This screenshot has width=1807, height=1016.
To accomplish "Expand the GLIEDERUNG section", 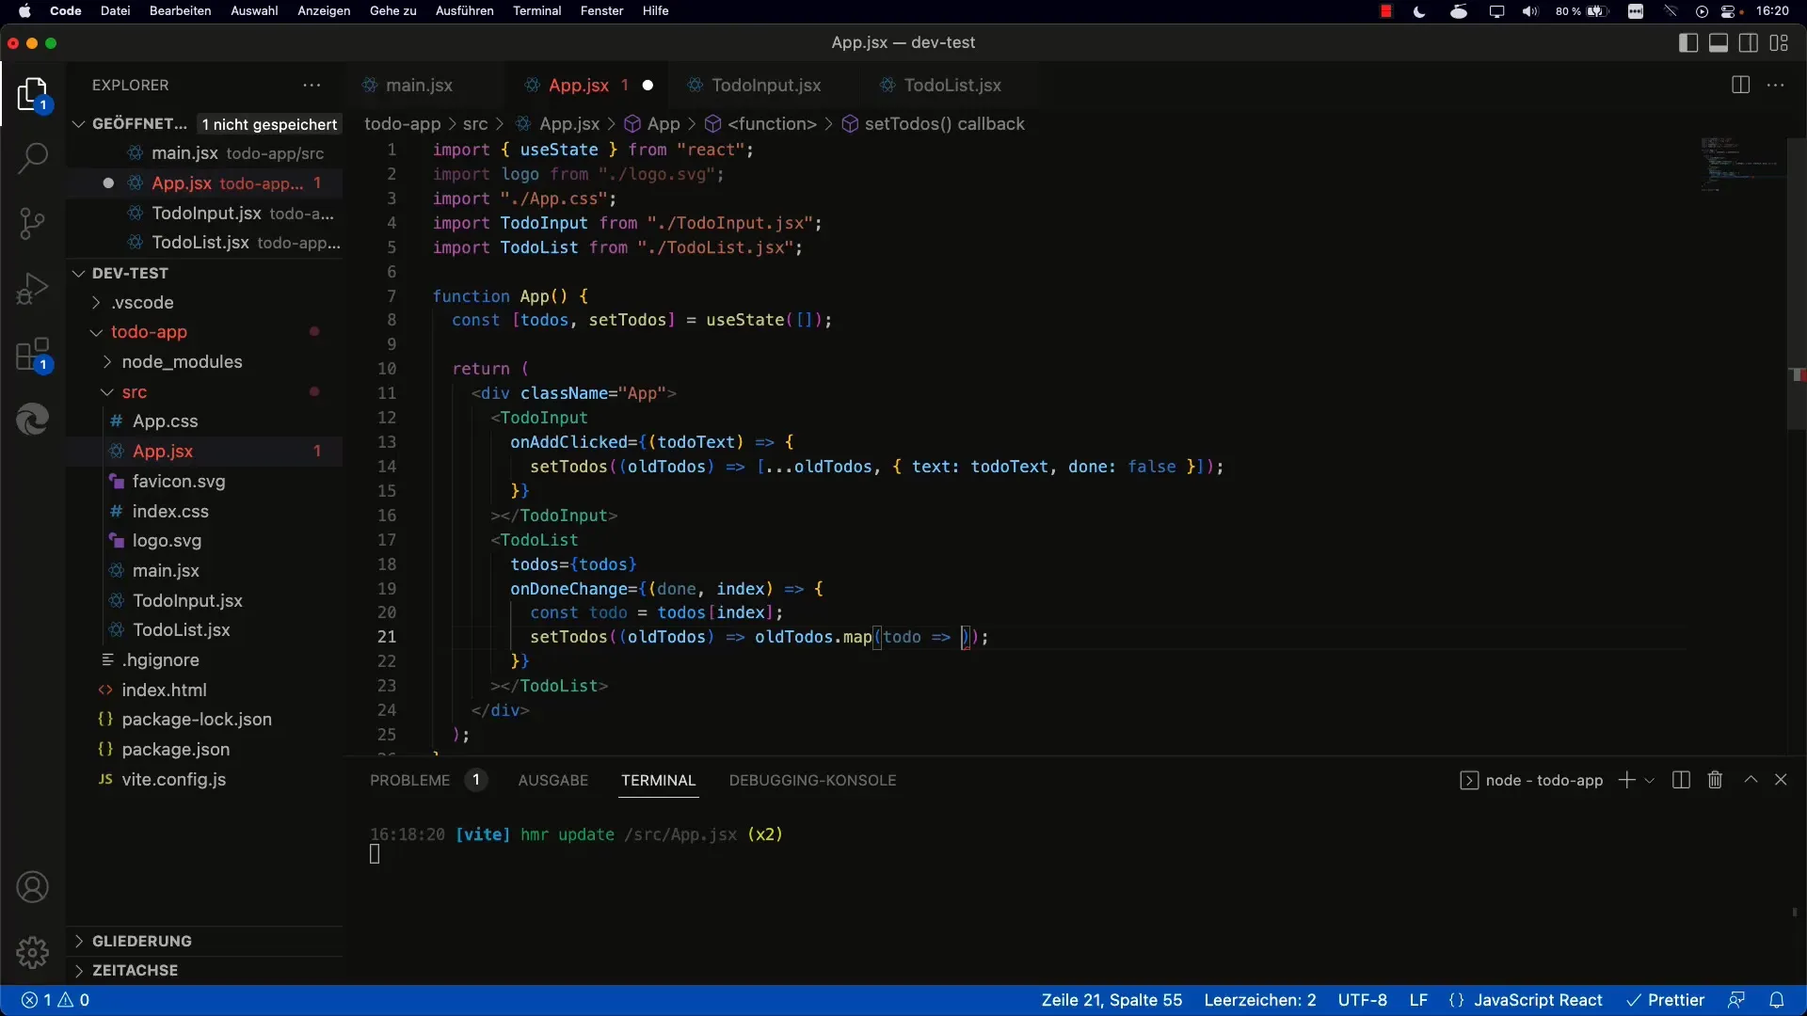I will point(79,941).
